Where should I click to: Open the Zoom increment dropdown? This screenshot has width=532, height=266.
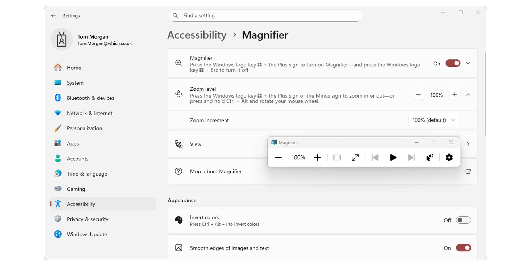click(434, 120)
